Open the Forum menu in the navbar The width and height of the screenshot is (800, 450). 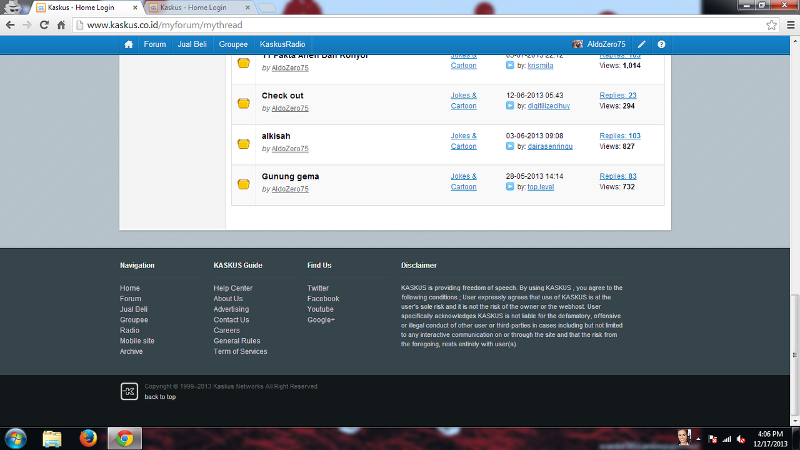155,44
